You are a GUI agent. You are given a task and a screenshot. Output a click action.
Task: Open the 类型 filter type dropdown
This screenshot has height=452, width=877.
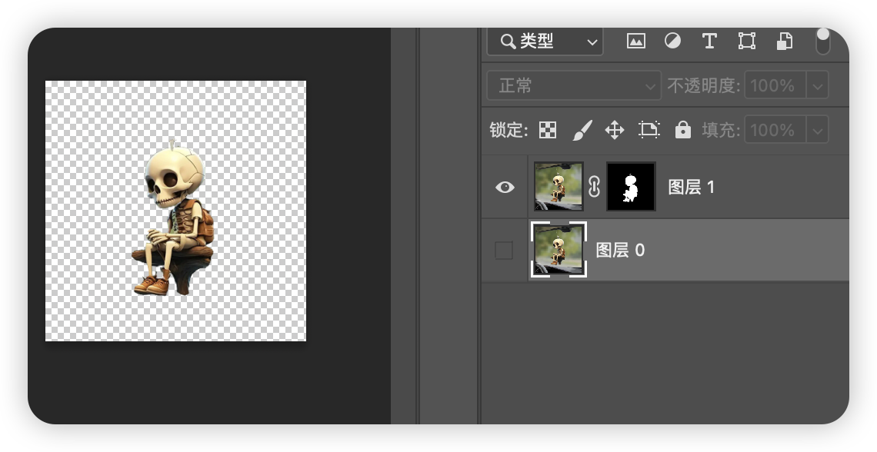545,42
